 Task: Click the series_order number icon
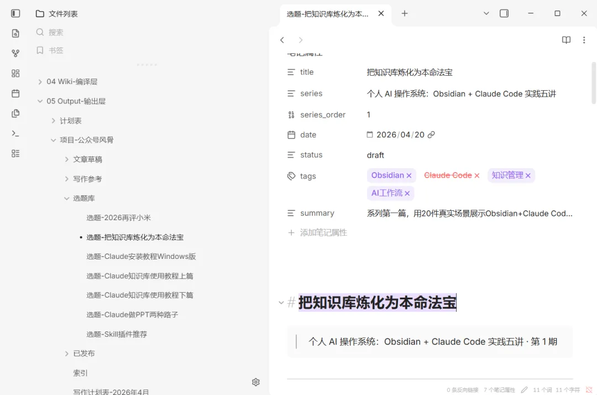(x=291, y=115)
